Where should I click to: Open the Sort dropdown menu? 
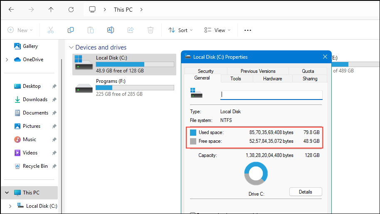(180, 30)
